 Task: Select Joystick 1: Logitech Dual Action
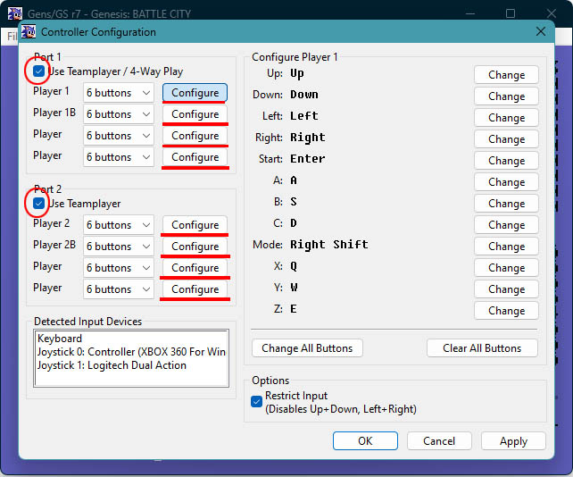point(112,364)
